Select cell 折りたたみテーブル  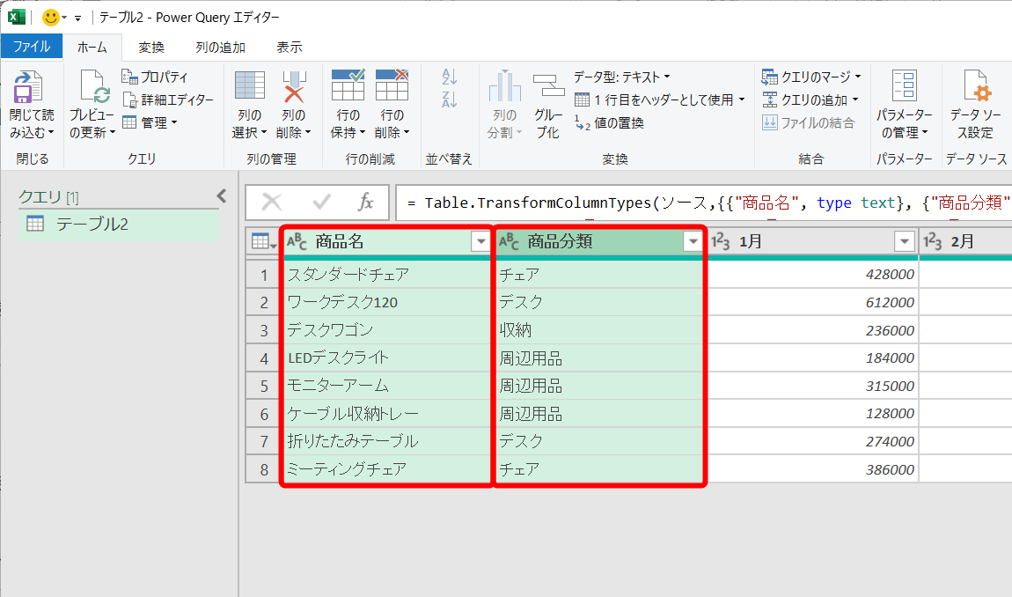[x=387, y=441]
